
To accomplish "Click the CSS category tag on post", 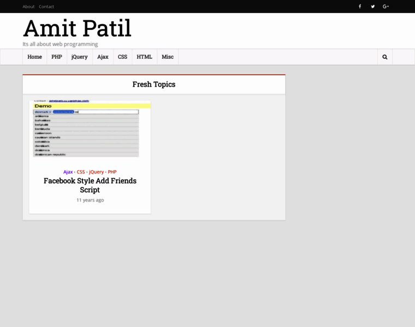I will tap(81, 172).
